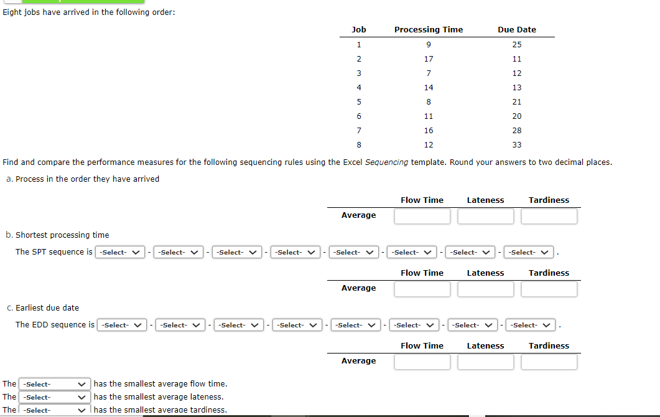This screenshot has width=660, height=417.
Task: Click average Flow Time field for part a
Action: pos(422,217)
